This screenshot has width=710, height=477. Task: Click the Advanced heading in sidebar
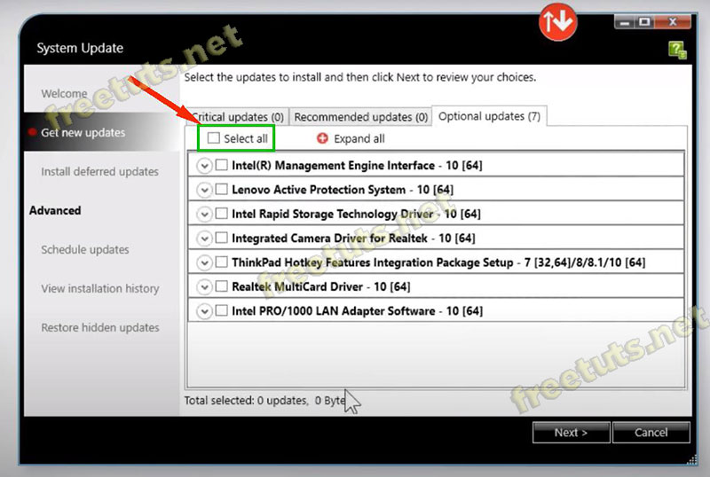click(55, 210)
